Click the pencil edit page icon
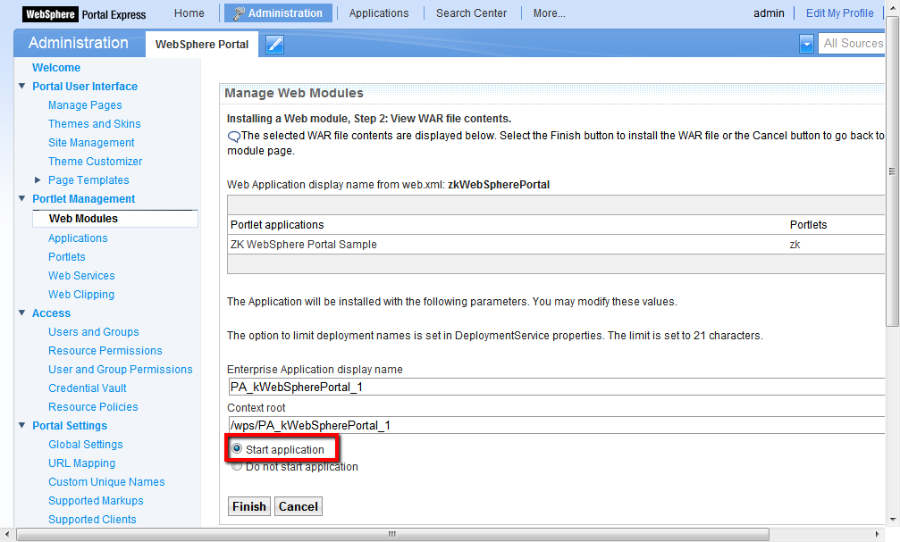This screenshot has height=542, width=900. pos(275,44)
